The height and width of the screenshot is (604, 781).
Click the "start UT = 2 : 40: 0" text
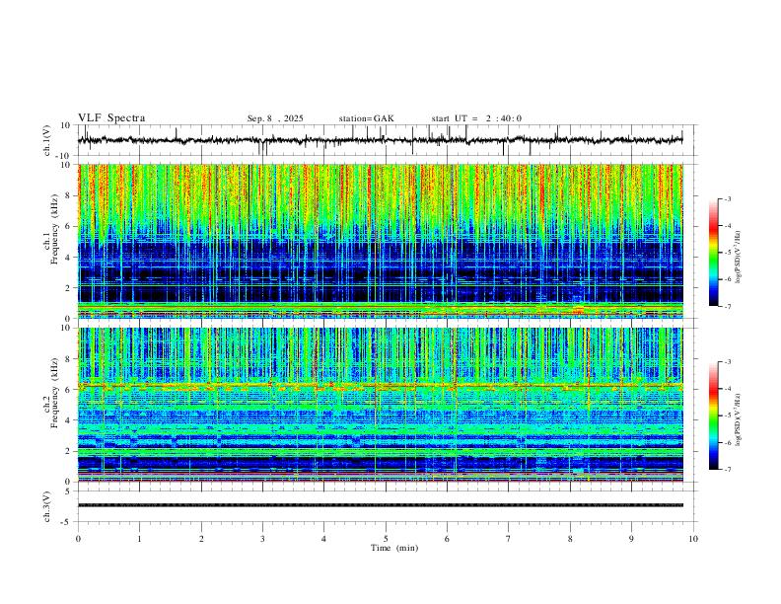476,118
